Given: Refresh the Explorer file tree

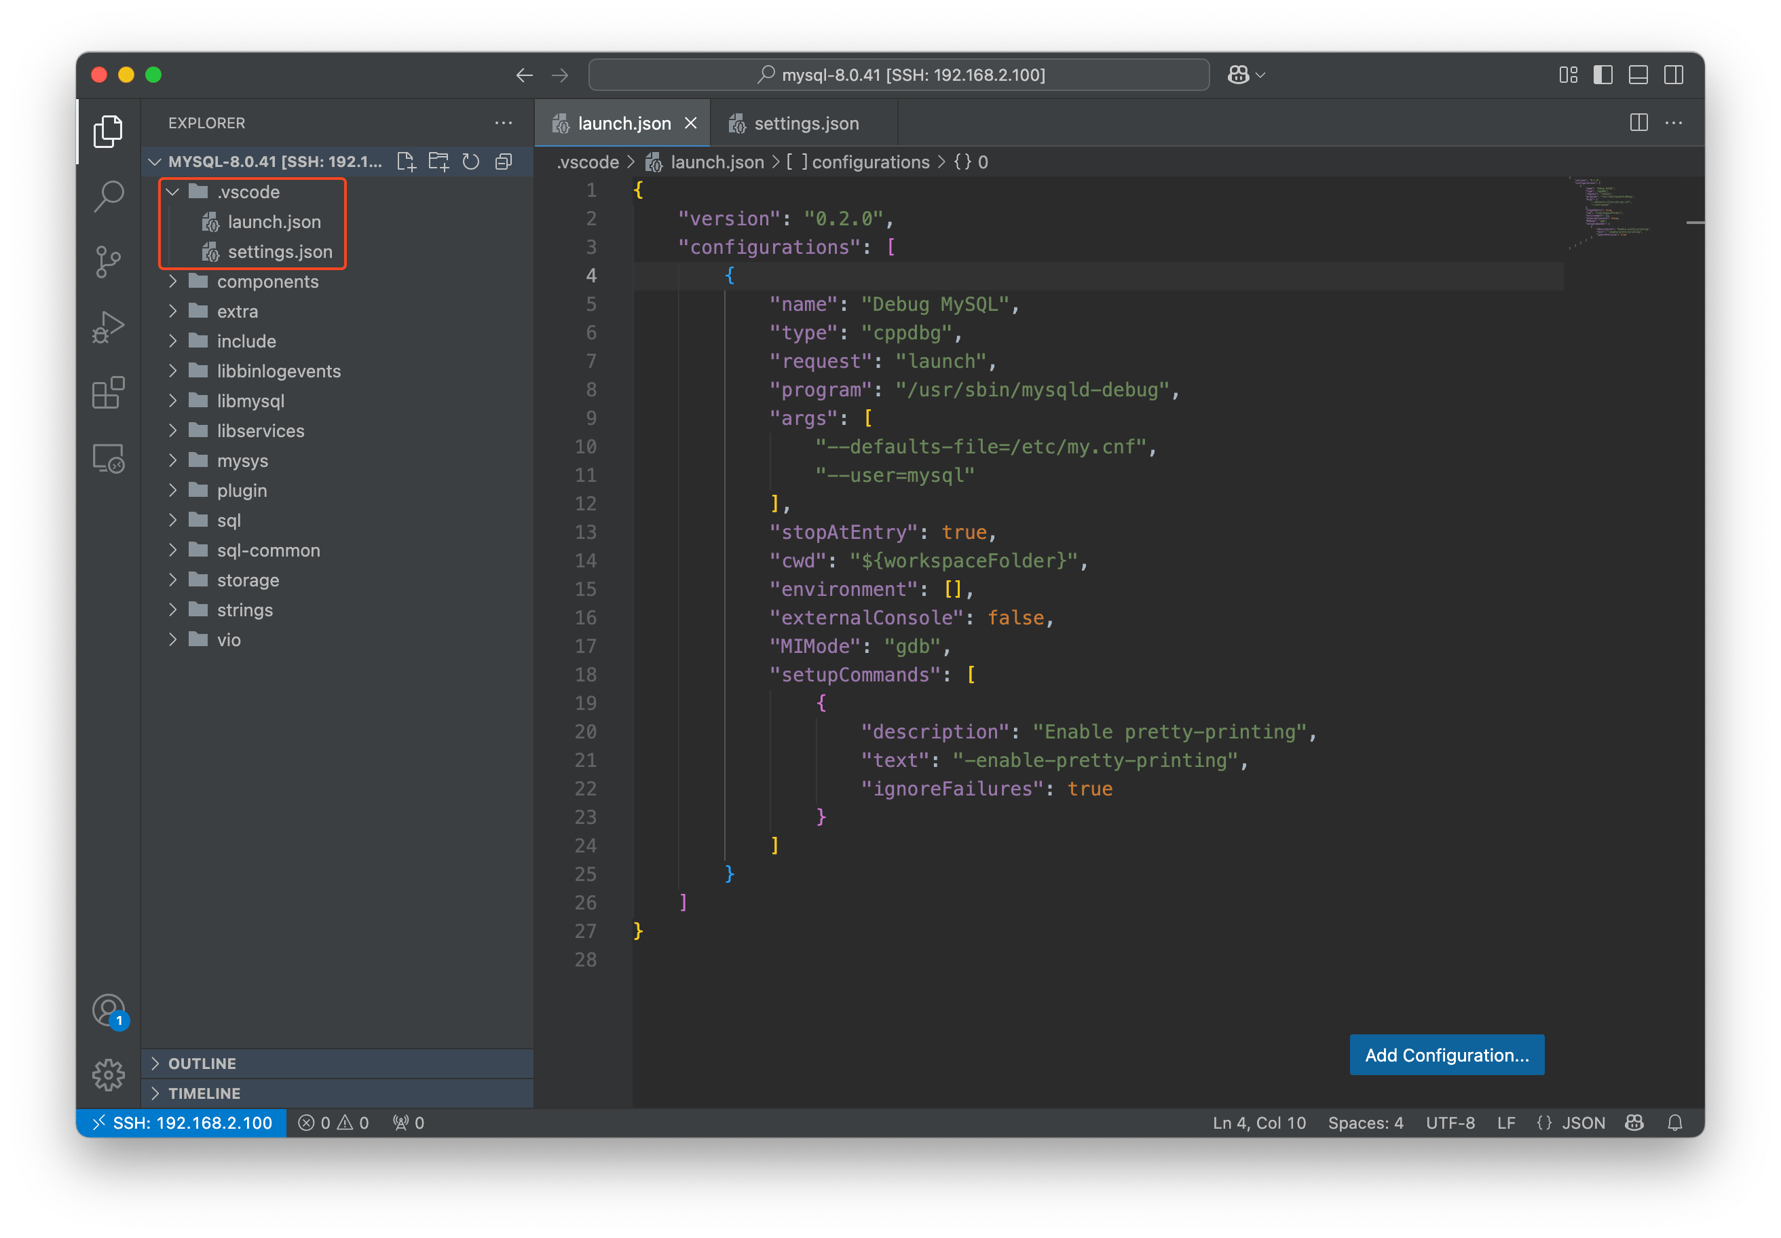Looking at the screenshot, I should [471, 162].
